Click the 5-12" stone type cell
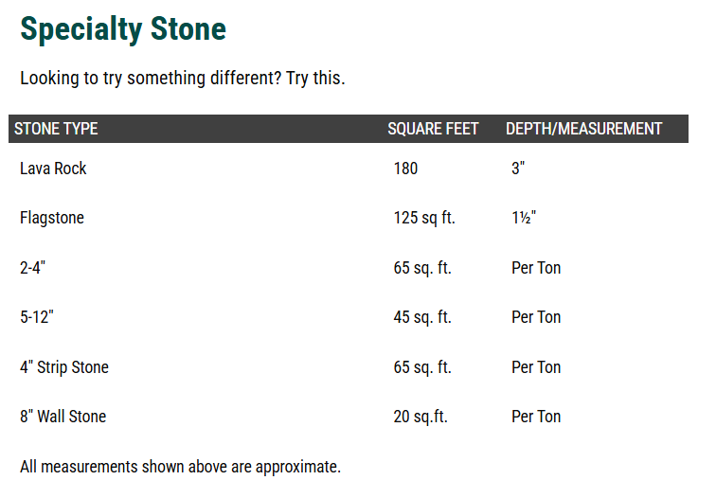 [x=37, y=317]
